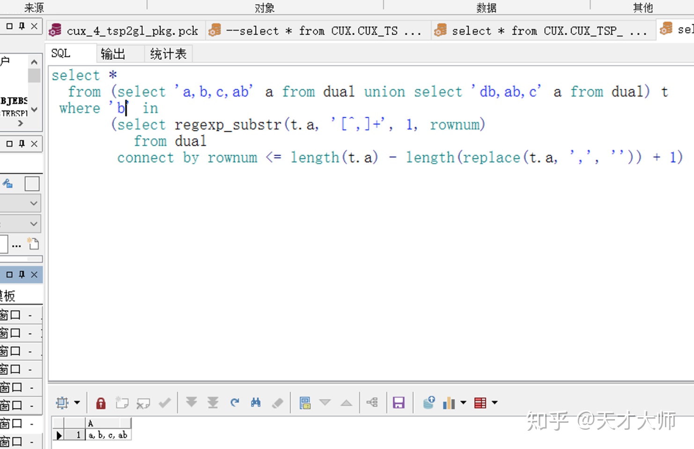Open the bar chart icon

(449, 403)
